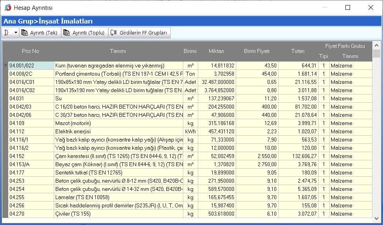Click the Tanımı column header next to Poz No

(x=118, y=51)
